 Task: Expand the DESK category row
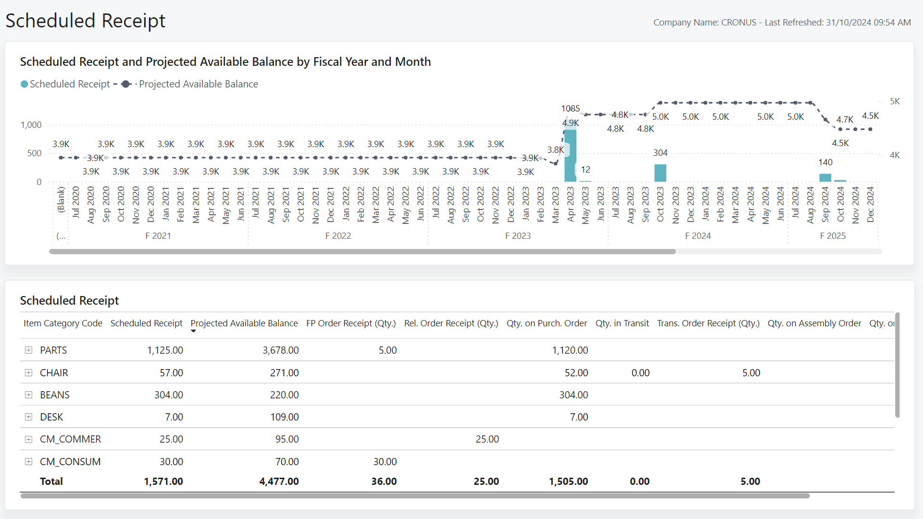(28, 417)
